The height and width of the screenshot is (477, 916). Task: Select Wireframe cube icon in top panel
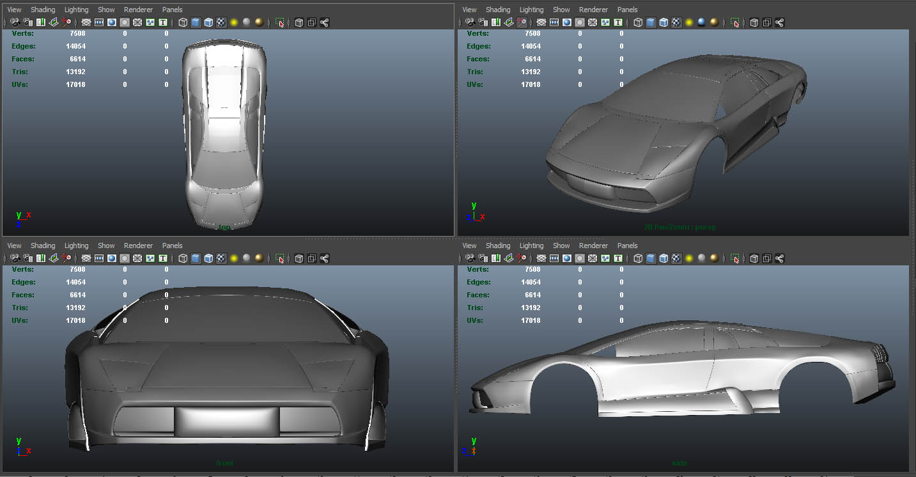pos(183,22)
